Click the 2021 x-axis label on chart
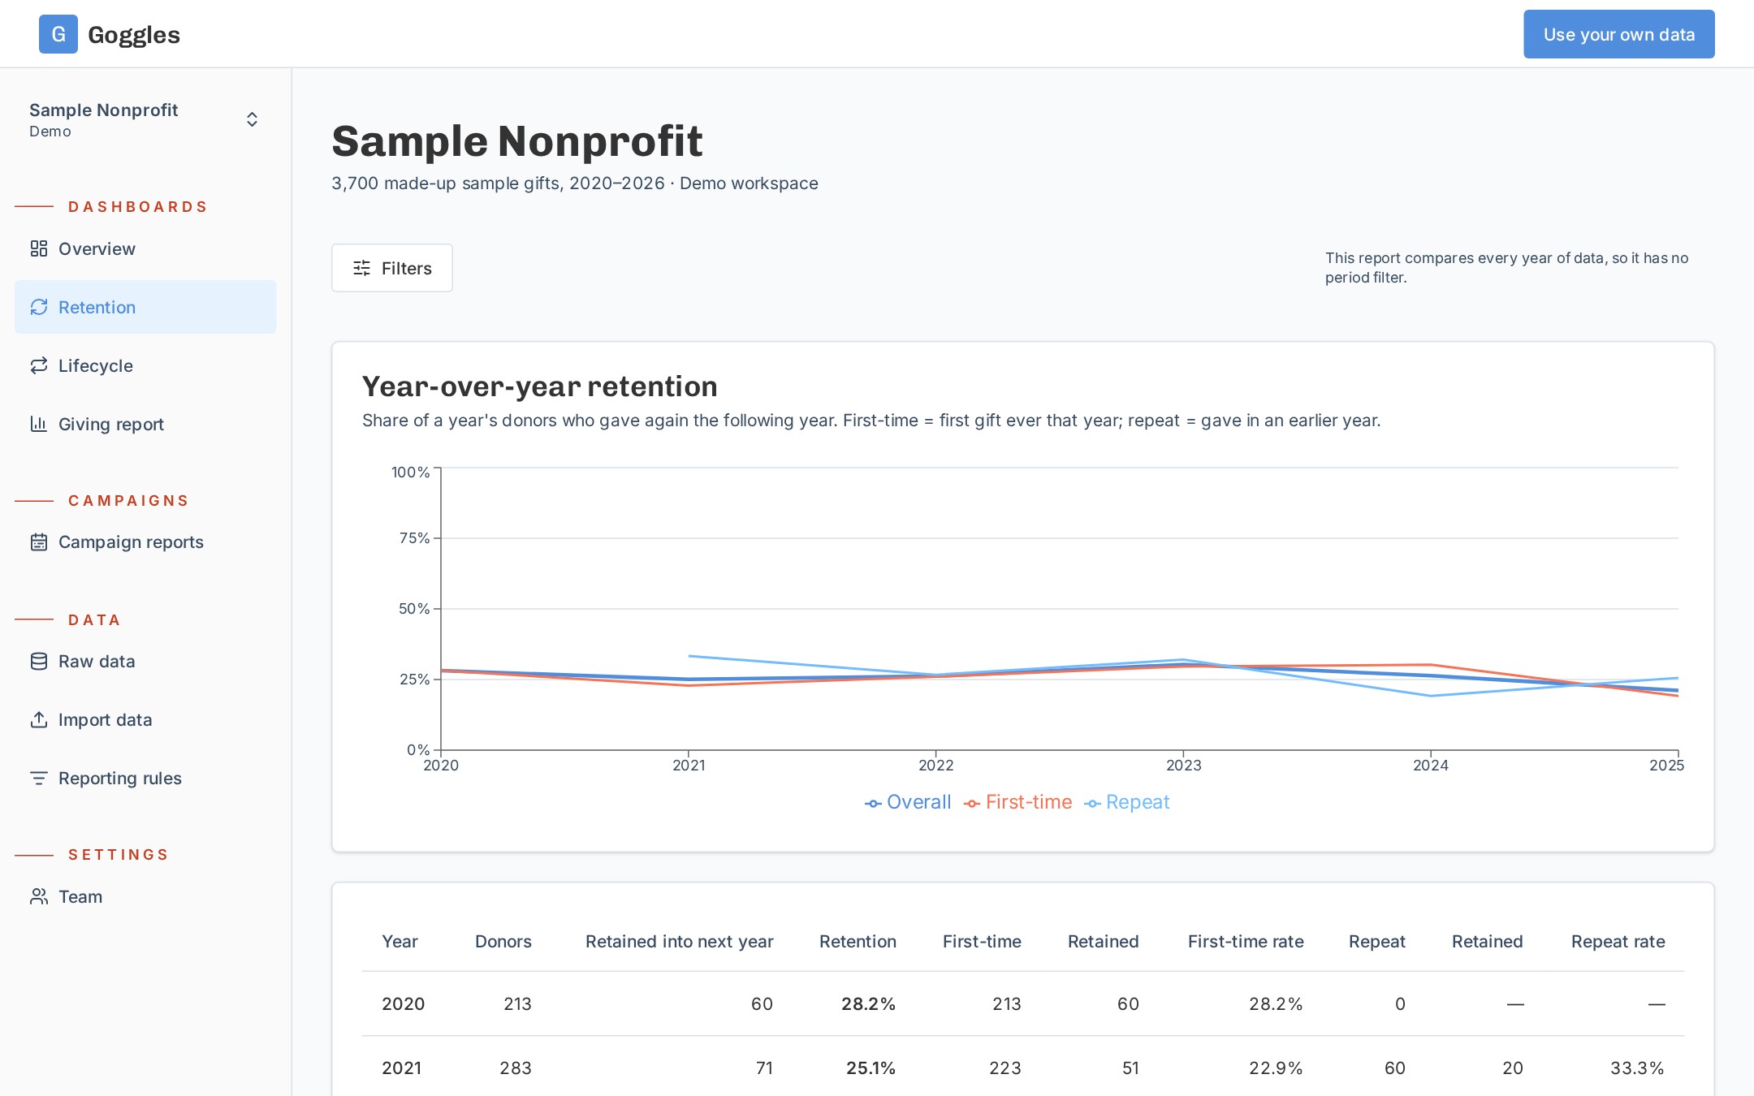This screenshot has height=1096, width=1754. coord(689,765)
